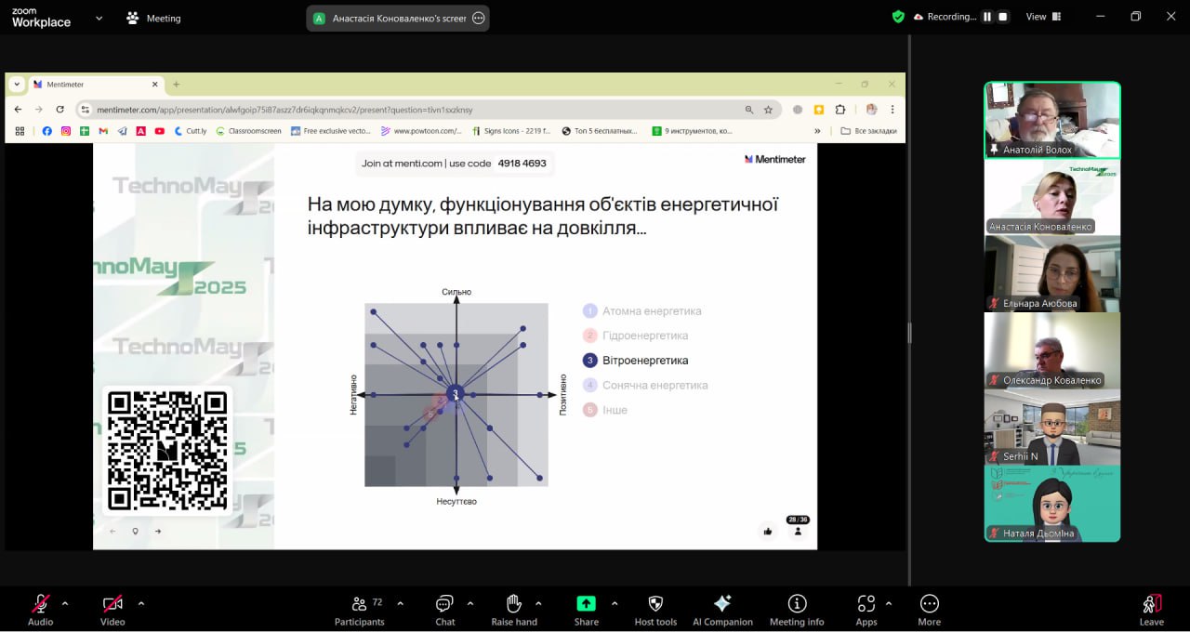Screen dimensions: 1190x632
Task: Click the green Share button
Action: 586,609
